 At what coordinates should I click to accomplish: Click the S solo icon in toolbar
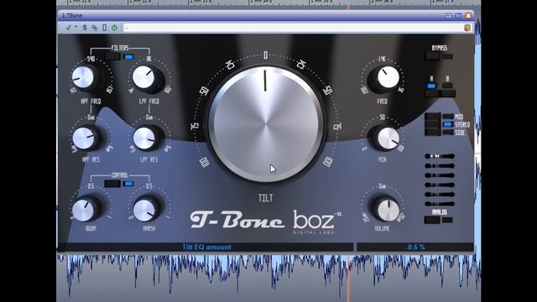coord(85,28)
